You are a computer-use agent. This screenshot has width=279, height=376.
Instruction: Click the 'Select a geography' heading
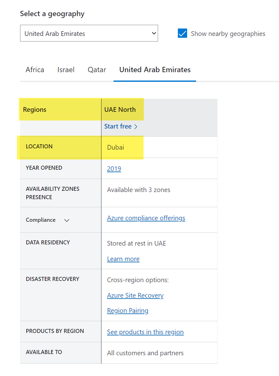(52, 14)
